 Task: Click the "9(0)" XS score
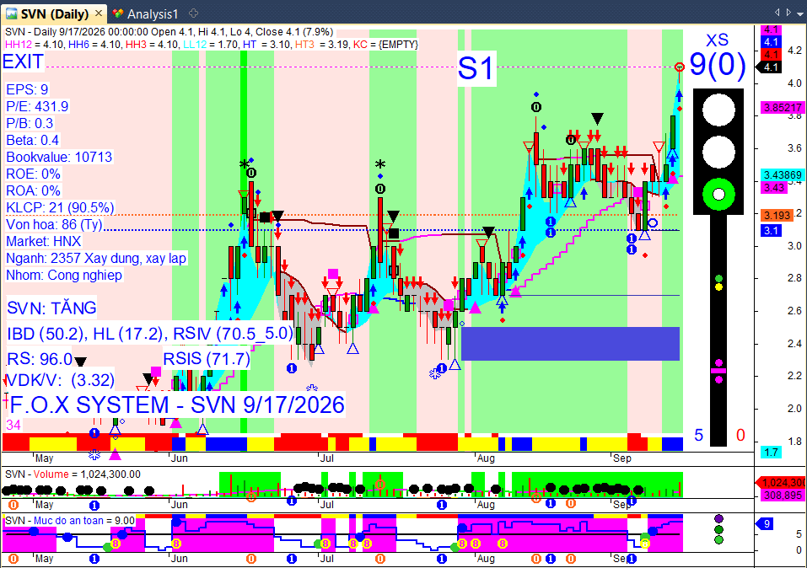pos(718,64)
